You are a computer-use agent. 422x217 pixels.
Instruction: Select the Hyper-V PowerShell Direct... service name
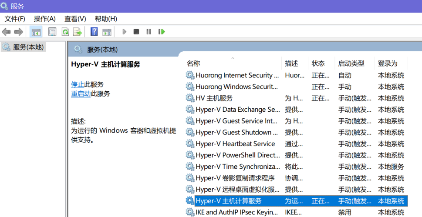click(x=238, y=155)
